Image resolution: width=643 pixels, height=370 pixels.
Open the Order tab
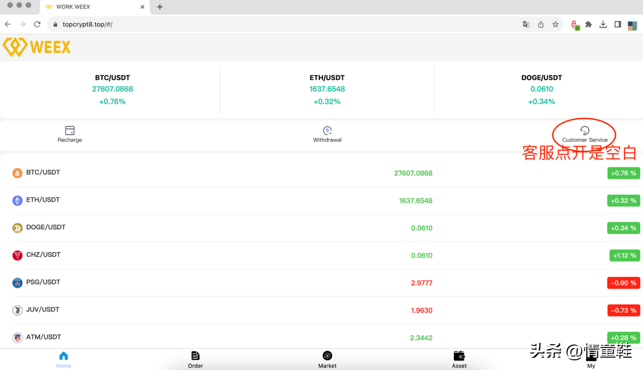196,359
